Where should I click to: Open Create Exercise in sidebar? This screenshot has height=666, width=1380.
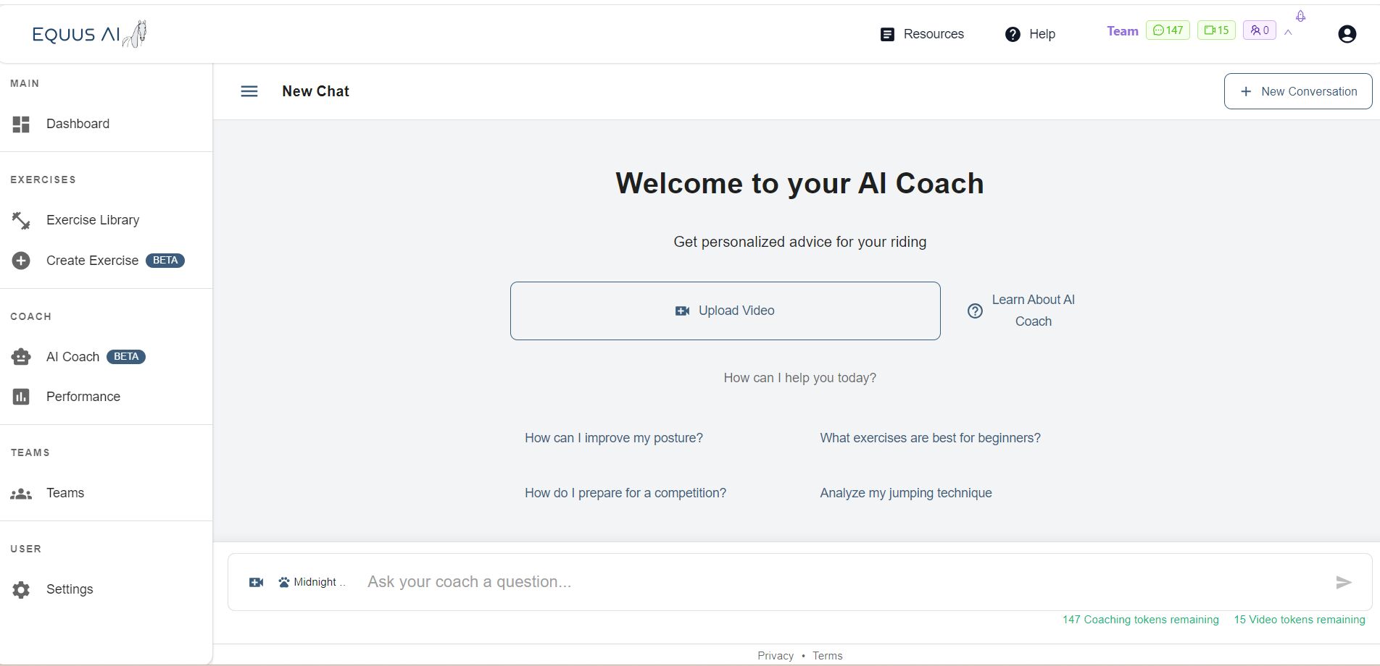(x=92, y=261)
